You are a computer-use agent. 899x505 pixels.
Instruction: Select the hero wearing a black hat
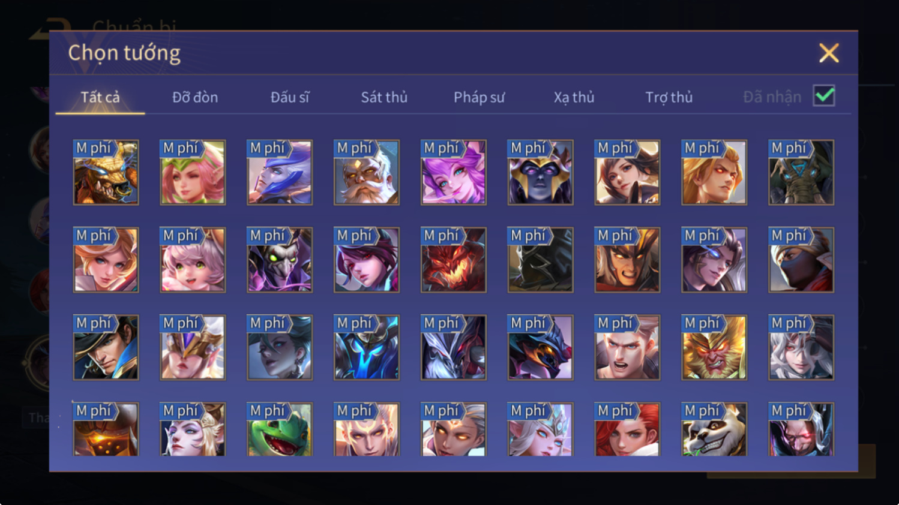click(x=106, y=348)
